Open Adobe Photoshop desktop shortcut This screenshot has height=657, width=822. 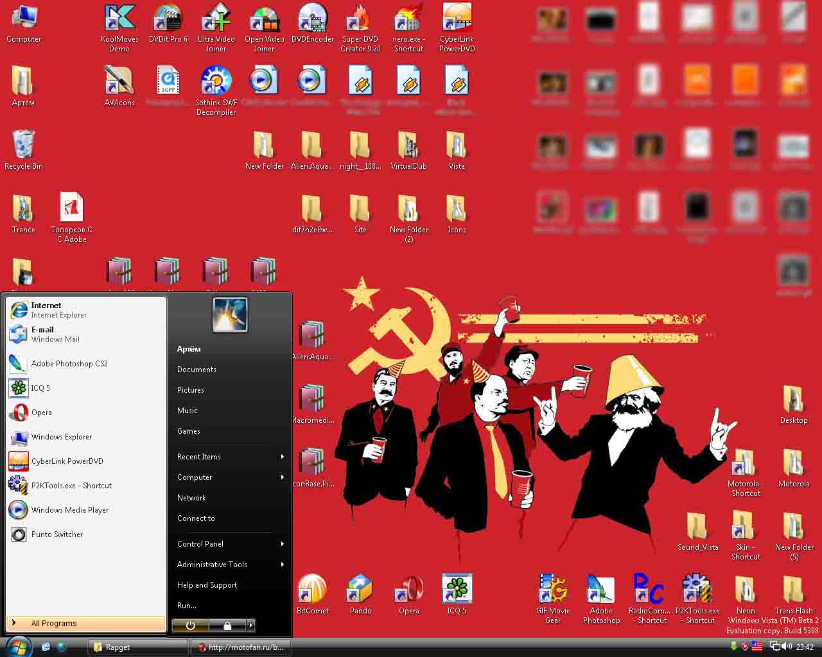pos(602,599)
